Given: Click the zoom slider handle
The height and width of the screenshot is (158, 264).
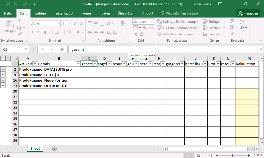Looking at the screenshot, I should point(232,156).
